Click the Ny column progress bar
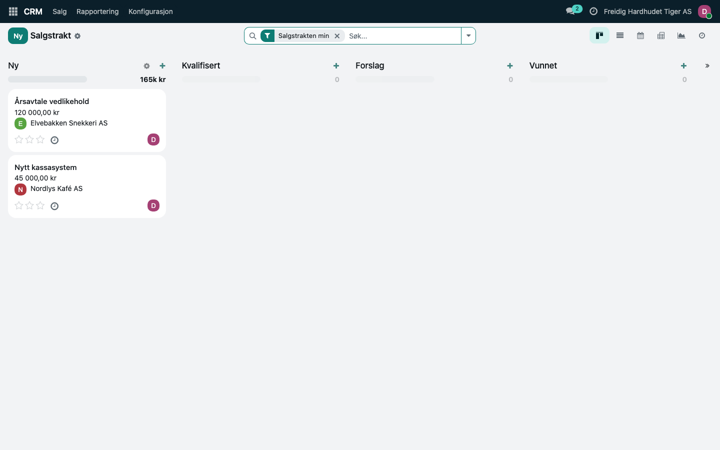Screen dimensions: 720x450 pyautogui.click(x=47, y=79)
